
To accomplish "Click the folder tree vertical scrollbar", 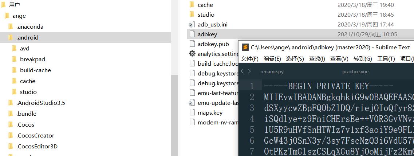I will pos(174,109).
